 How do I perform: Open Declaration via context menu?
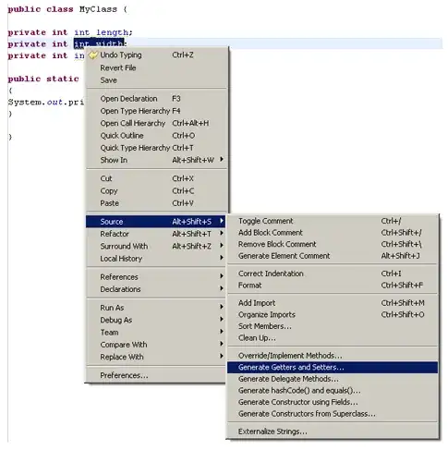coord(156,99)
